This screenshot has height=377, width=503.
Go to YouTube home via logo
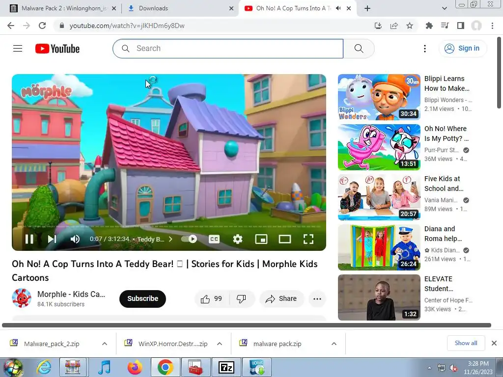click(57, 49)
